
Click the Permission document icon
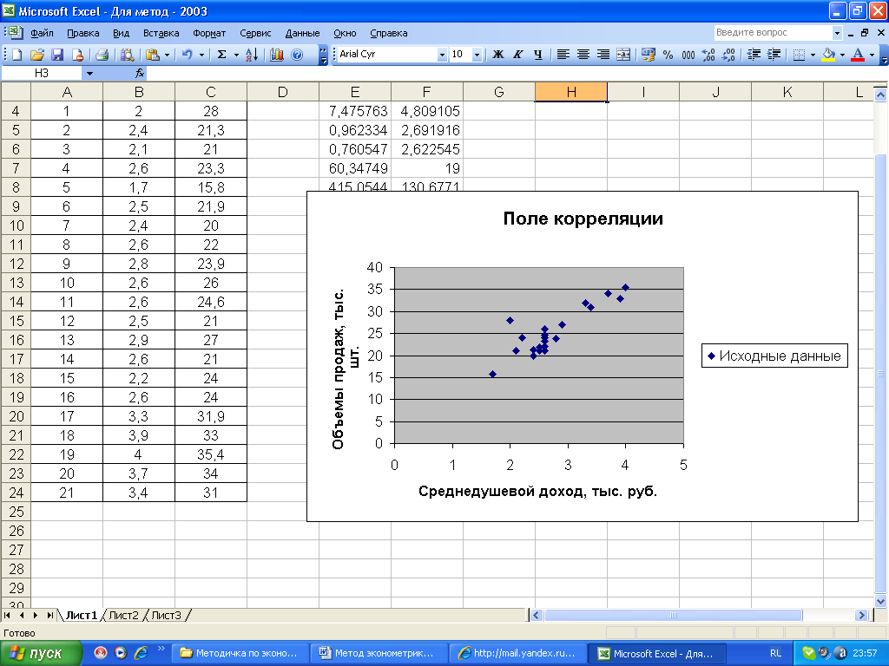point(77,55)
